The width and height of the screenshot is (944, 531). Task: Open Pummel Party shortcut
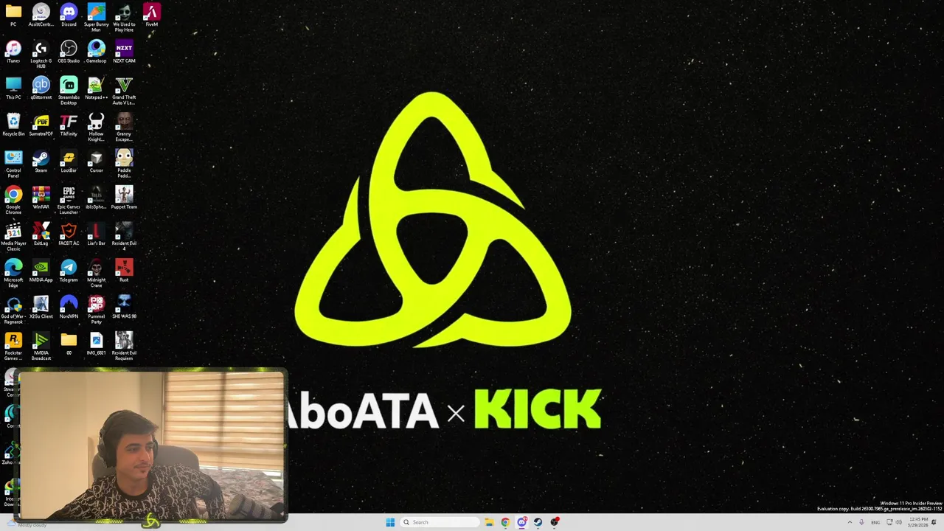coord(96,310)
